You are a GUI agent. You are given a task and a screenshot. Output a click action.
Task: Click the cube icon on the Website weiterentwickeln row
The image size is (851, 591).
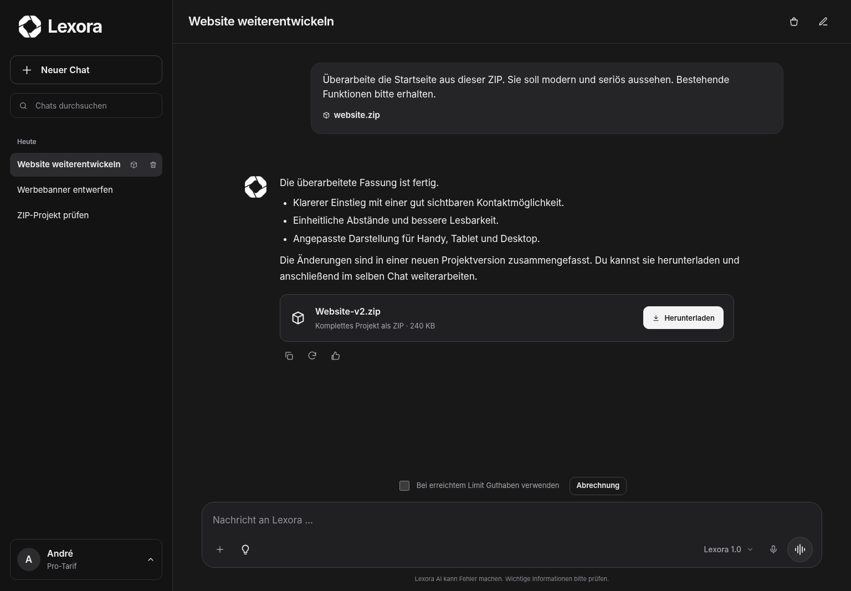pyautogui.click(x=134, y=165)
